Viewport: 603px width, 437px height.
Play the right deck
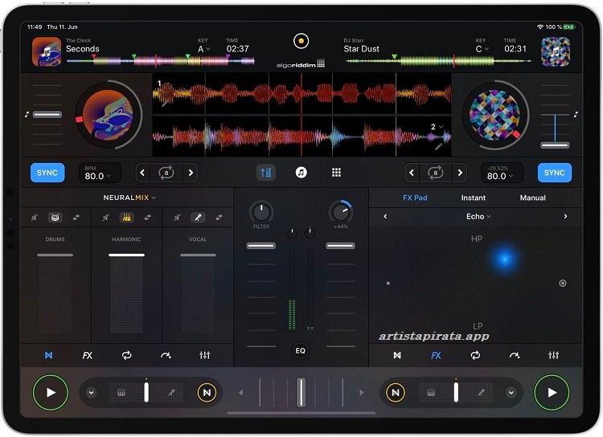(x=552, y=392)
